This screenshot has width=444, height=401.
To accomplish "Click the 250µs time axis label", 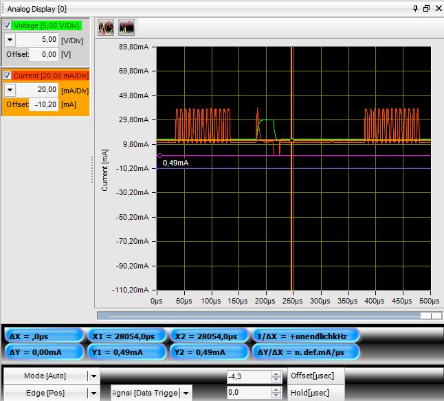I will pos(292,301).
